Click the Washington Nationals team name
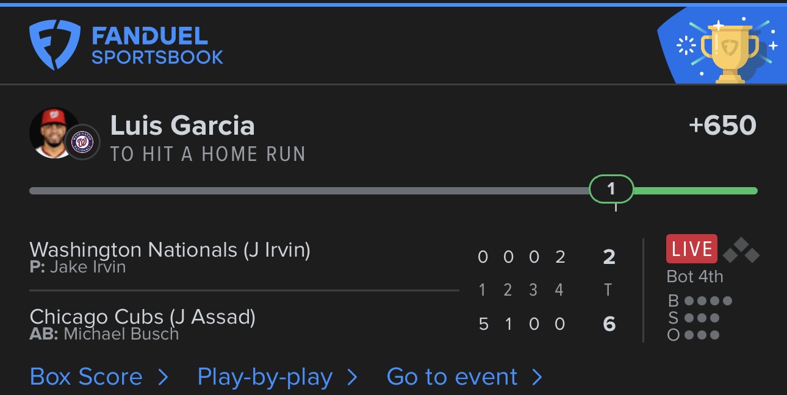Screen dimensions: 787x395 pyautogui.click(x=133, y=249)
